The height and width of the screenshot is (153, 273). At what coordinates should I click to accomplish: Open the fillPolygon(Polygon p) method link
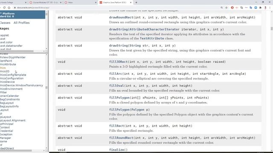pos(119,110)
